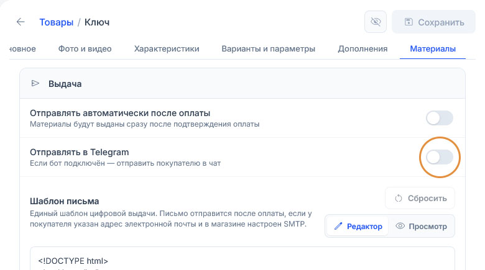
Task: Go to the Дополнения tab
Action: [363, 49]
